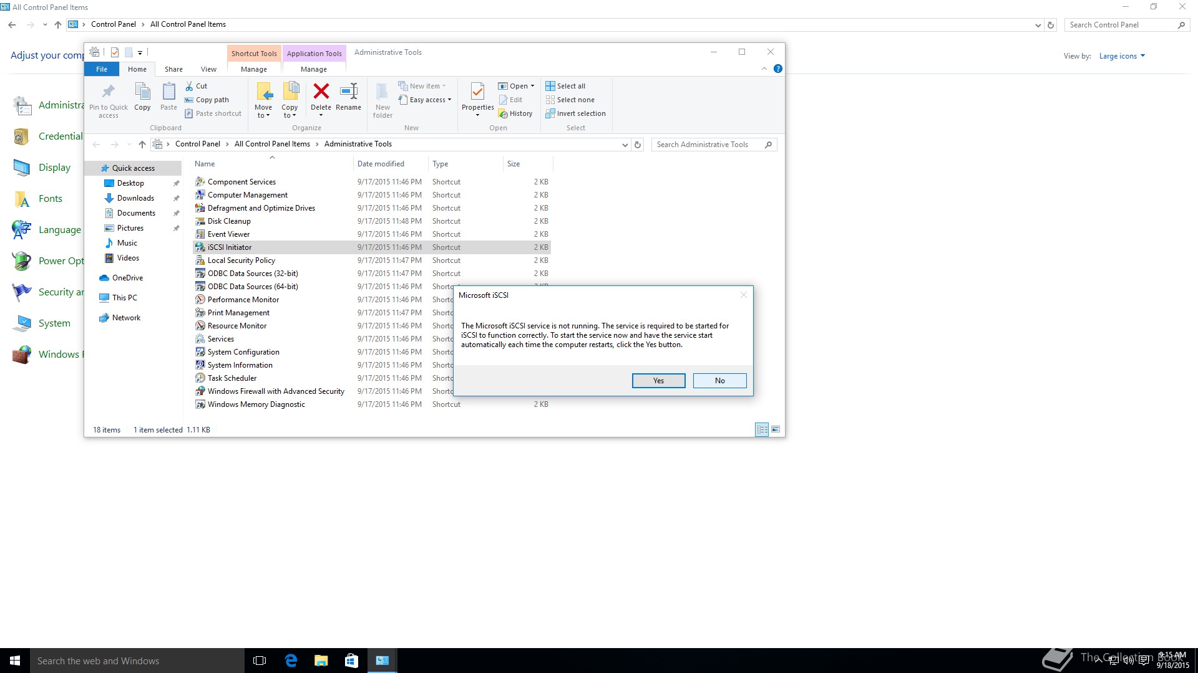Open Downloads in the navigation pane
The image size is (1198, 673).
tap(135, 198)
